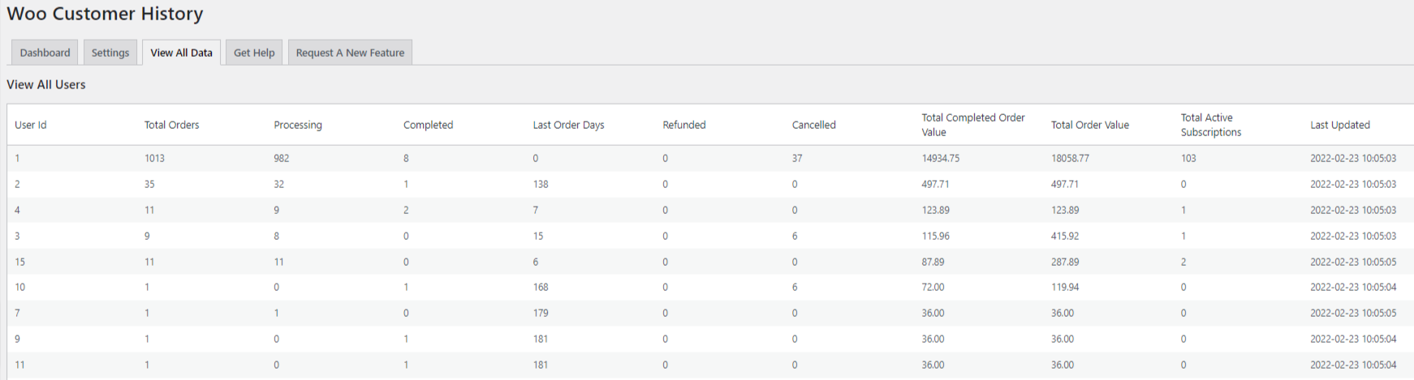The width and height of the screenshot is (1414, 380).
Task: Open user Id 15 link
Action: pyautogui.click(x=20, y=262)
